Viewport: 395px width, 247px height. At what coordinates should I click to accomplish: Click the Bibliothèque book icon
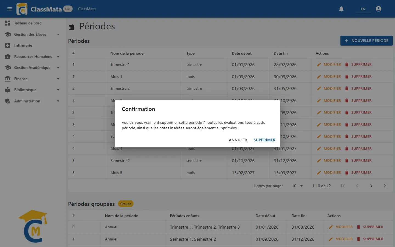8,90
